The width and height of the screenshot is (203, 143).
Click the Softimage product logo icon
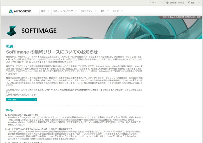[x=11, y=31]
